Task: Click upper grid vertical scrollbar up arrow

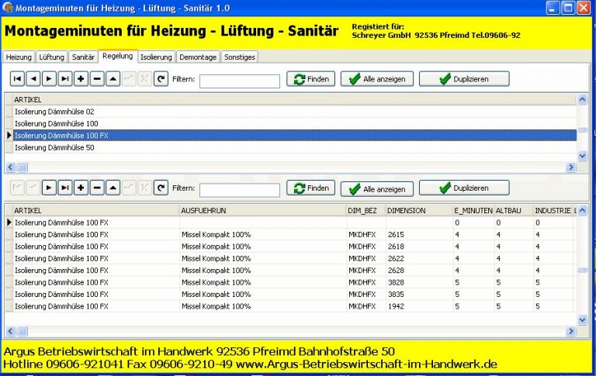Action: point(582,99)
